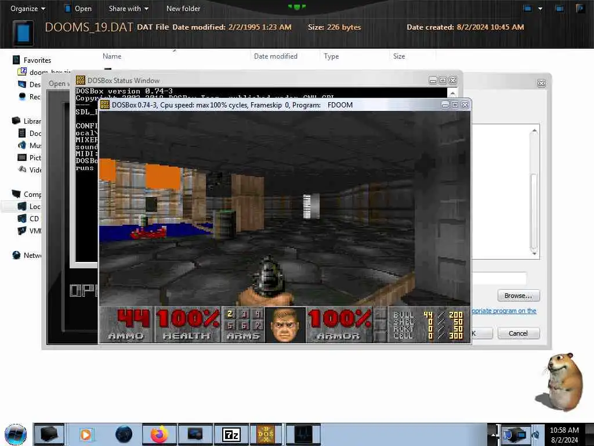Click the Explorer help icon
The height and width of the screenshot is (446, 594).
click(580, 8)
